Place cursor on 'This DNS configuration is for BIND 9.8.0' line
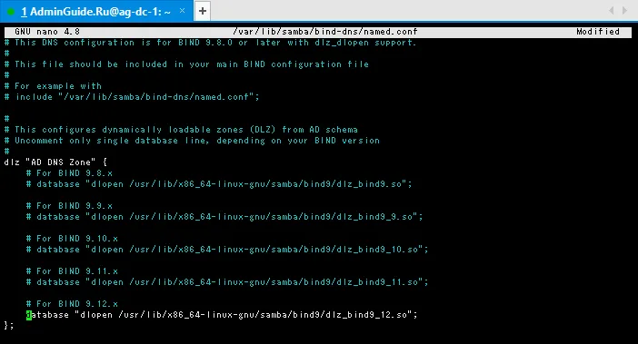 (x=210, y=43)
